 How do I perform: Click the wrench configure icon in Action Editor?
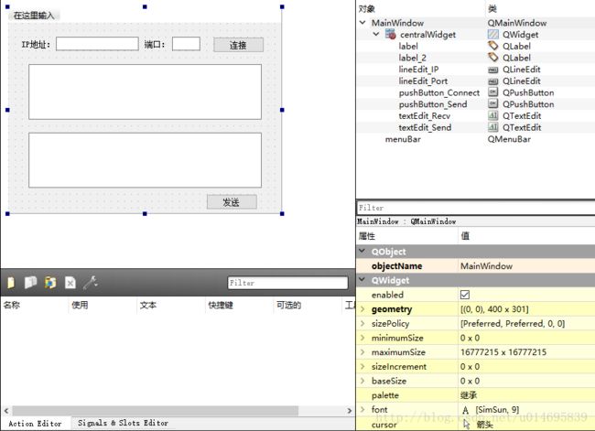(x=91, y=282)
